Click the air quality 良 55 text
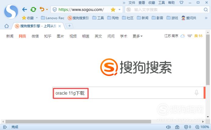This screenshot has width=211, height=130. [198, 36]
